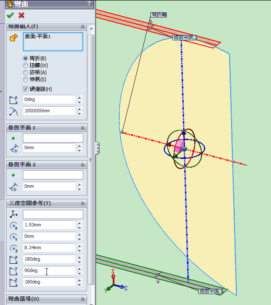
Task: Decrease the 0deg bend angle with spinner
Action: point(79,102)
